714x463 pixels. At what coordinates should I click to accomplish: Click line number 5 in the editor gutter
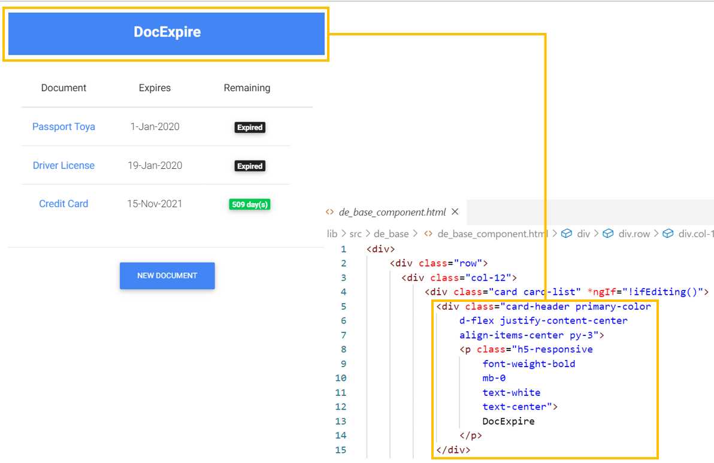pyautogui.click(x=343, y=306)
